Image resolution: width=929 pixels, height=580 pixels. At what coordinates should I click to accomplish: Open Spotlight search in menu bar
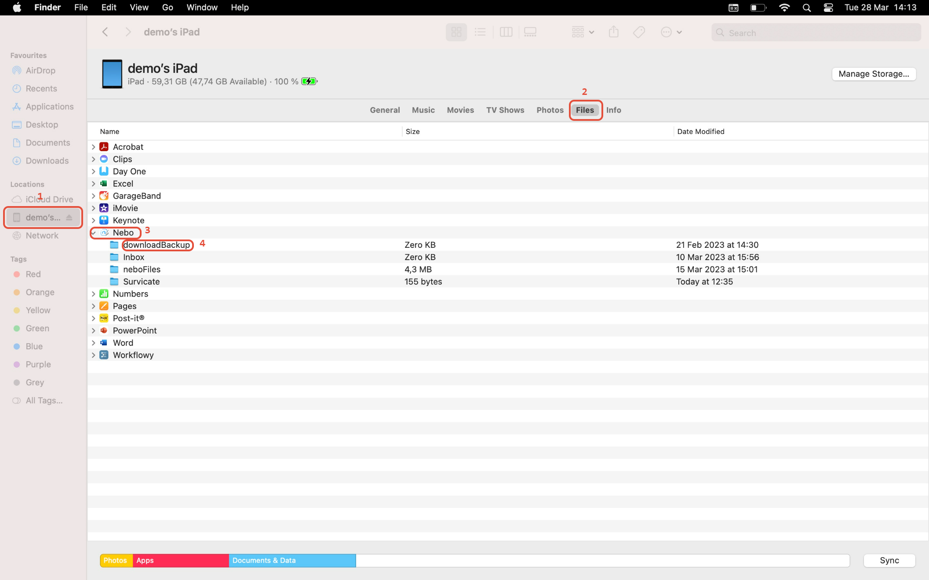coord(806,7)
